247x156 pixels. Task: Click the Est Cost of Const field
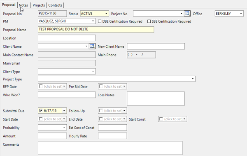(x=112, y=127)
